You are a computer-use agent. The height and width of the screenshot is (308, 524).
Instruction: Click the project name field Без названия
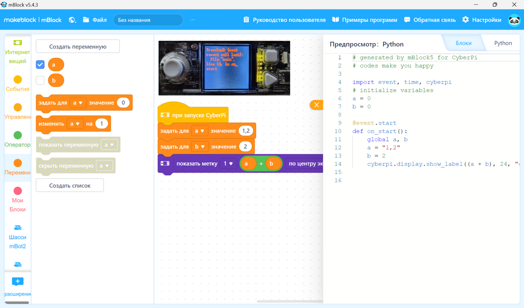[x=148, y=20]
